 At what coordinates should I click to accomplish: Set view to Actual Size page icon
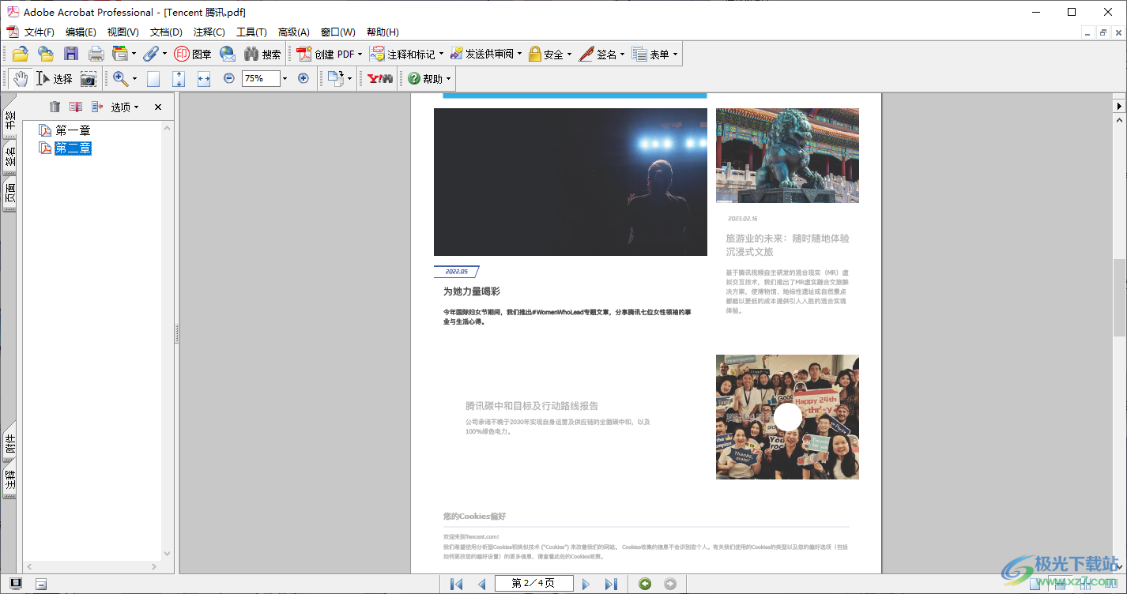(153, 78)
